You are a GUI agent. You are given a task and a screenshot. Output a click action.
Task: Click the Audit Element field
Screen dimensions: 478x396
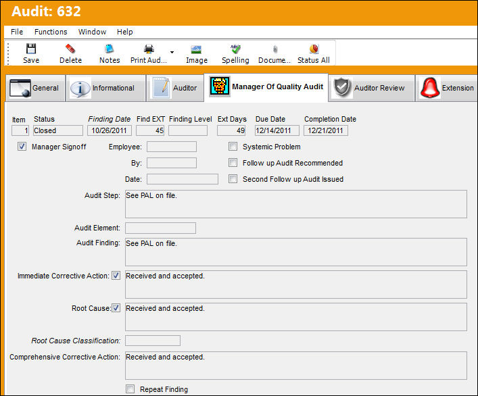(161, 228)
